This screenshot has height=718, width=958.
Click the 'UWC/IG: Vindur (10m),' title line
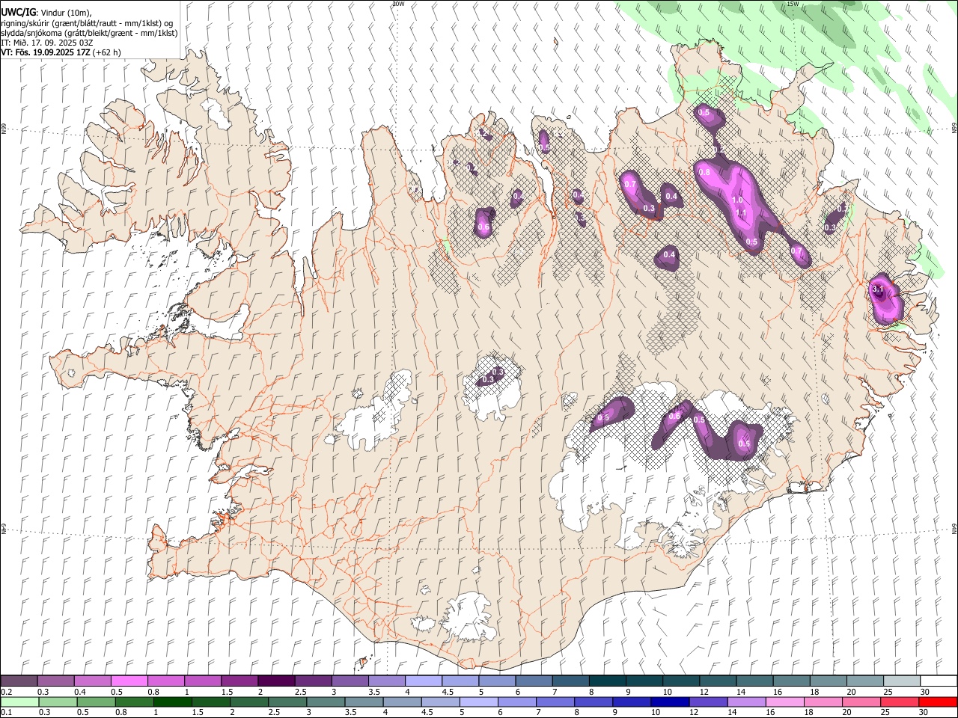coord(46,13)
